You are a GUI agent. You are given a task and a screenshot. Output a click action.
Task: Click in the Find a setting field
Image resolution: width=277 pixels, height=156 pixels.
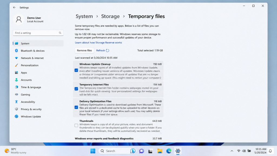coord(38,33)
